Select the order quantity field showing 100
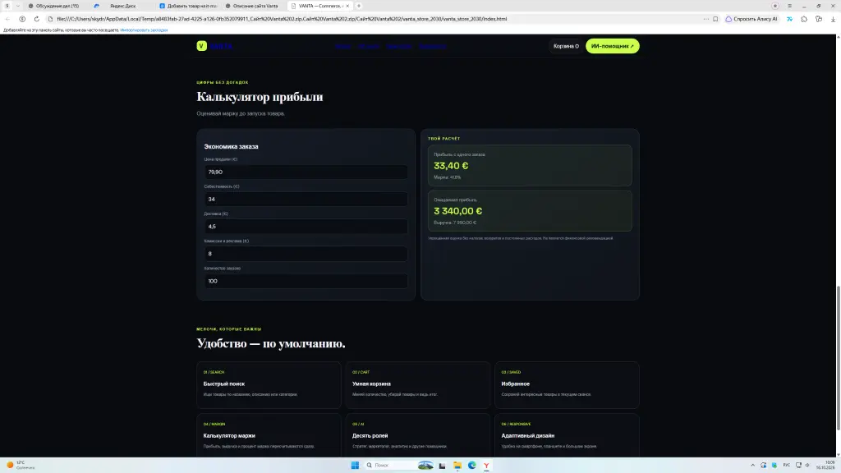The image size is (841, 473). point(306,281)
